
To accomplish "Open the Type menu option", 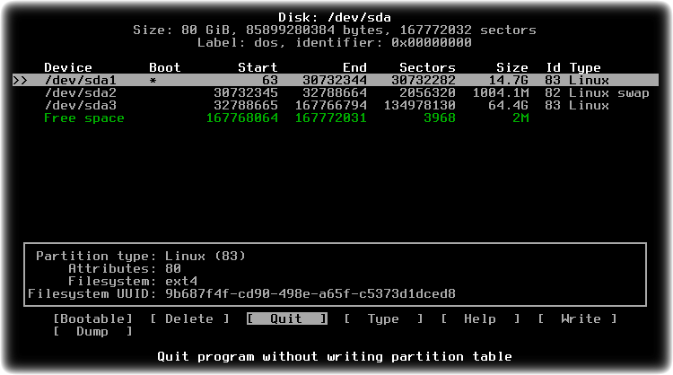I will coord(383,318).
